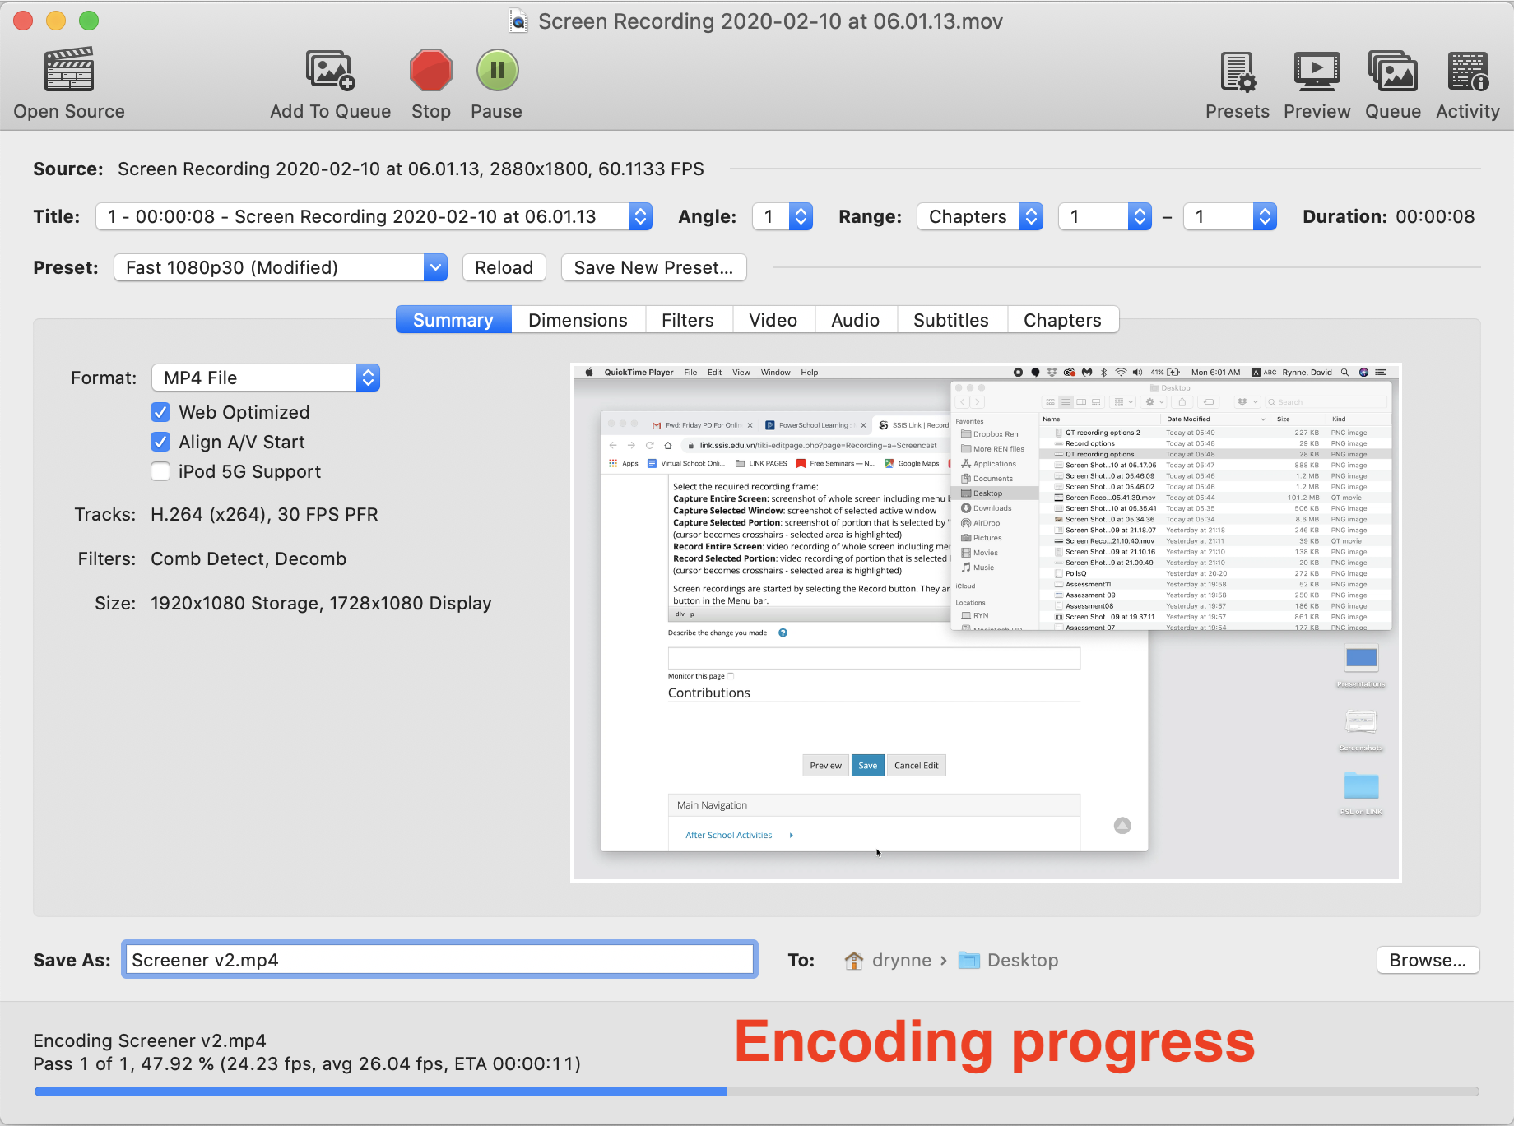The image size is (1514, 1126).
Task: Click the Save As filename field
Action: [x=439, y=960]
